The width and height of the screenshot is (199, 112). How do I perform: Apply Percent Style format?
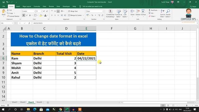92,15
